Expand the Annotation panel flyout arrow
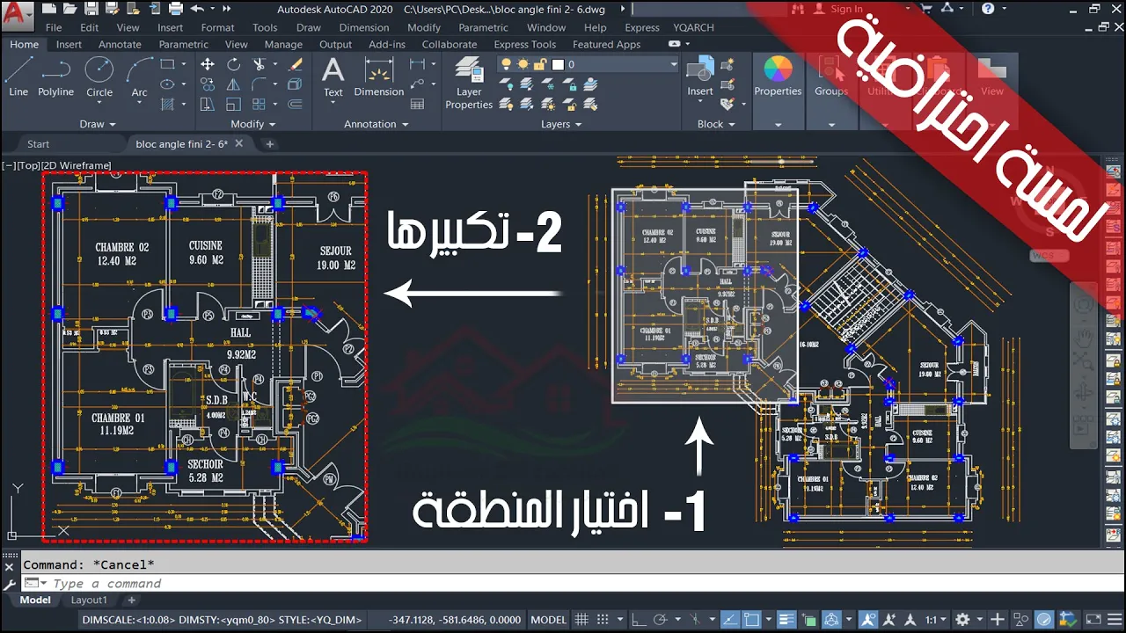This screenshot has width=1126, height=633. (x=405, y=124)
